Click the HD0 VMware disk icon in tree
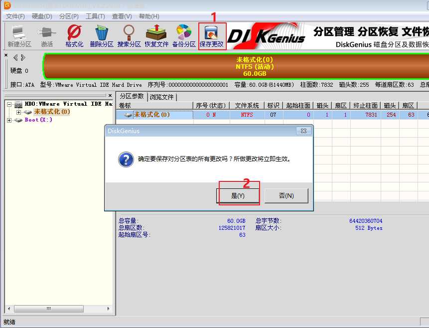 pos(18,104)
